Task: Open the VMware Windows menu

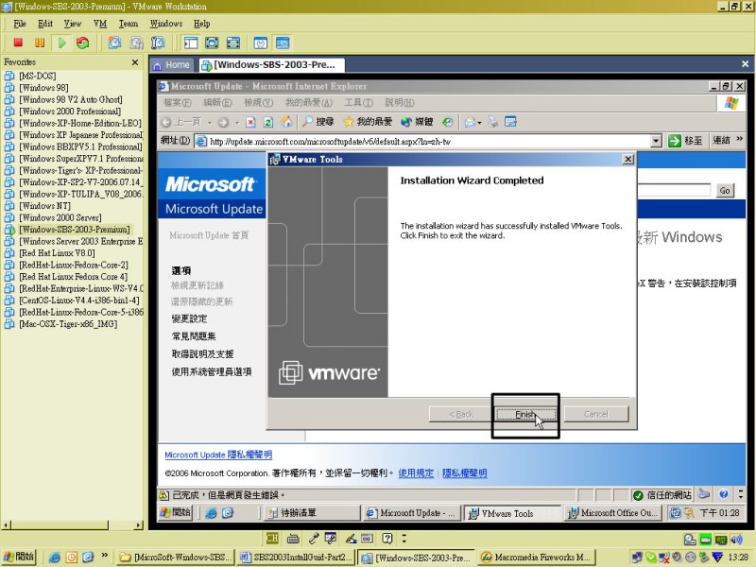Action: click(166, 24)
